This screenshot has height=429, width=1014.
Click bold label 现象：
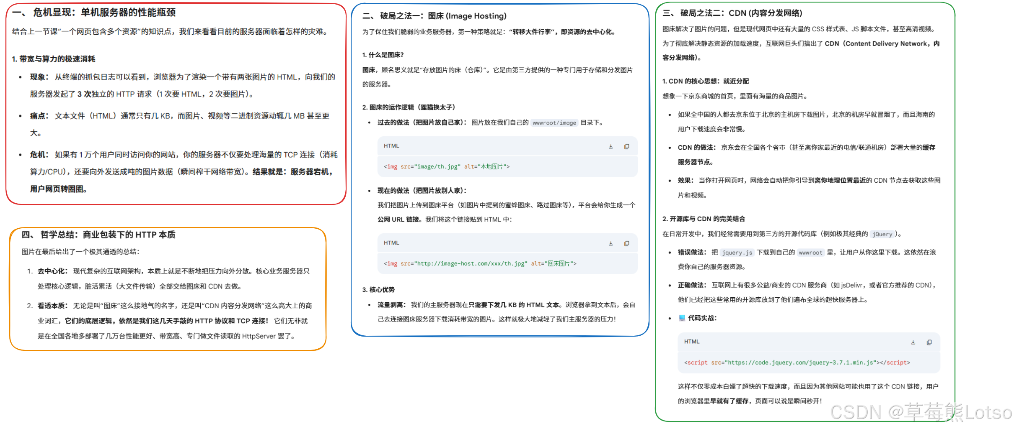(x=39, y=77)
